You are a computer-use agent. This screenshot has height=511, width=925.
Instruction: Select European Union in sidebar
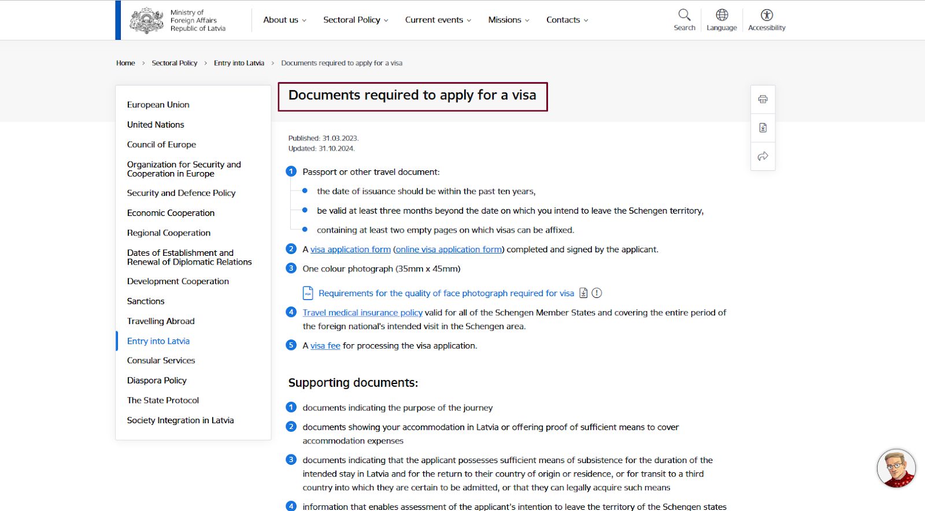point(158,105)
